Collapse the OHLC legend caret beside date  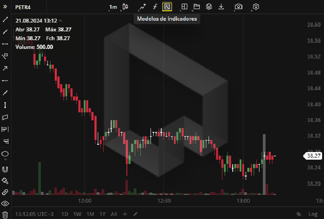click(x=60, y=21)
